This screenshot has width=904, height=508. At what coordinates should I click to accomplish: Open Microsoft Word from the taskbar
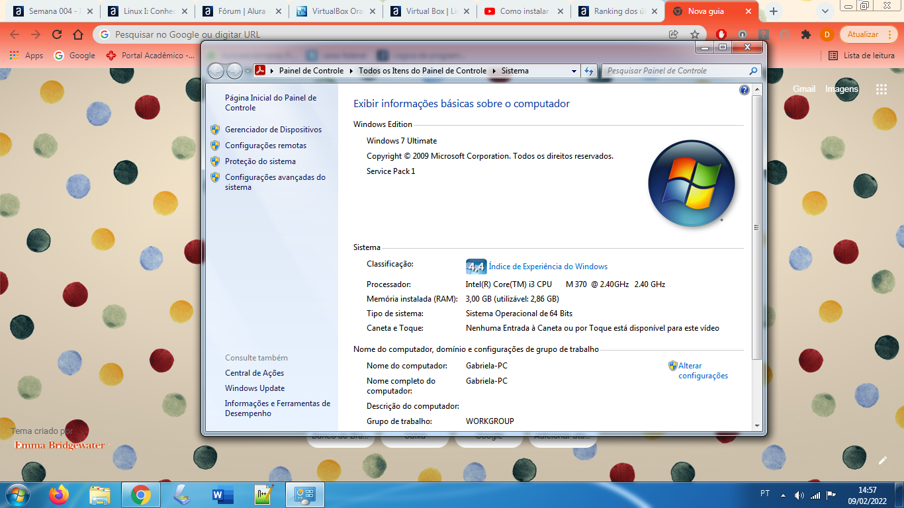[222, 495]
